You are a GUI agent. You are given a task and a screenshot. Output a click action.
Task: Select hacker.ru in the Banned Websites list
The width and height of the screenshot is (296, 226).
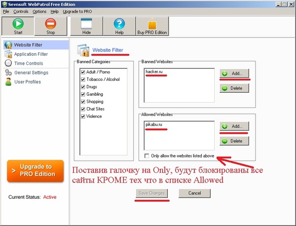154,72
